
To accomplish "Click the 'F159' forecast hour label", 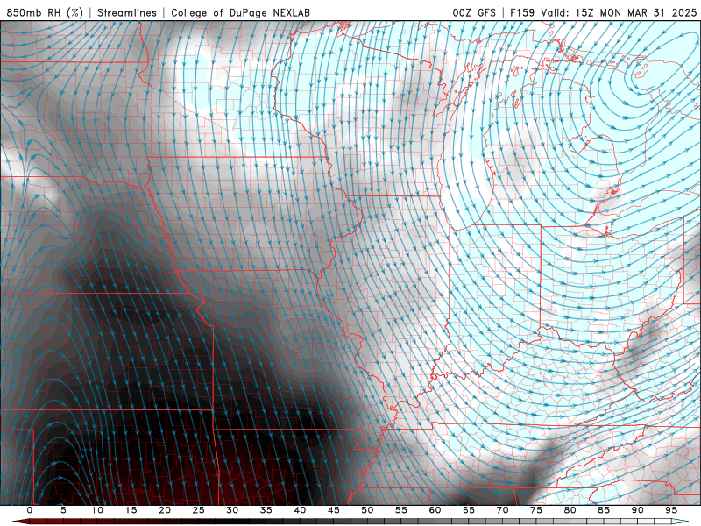I will click(x=522, y=12).
